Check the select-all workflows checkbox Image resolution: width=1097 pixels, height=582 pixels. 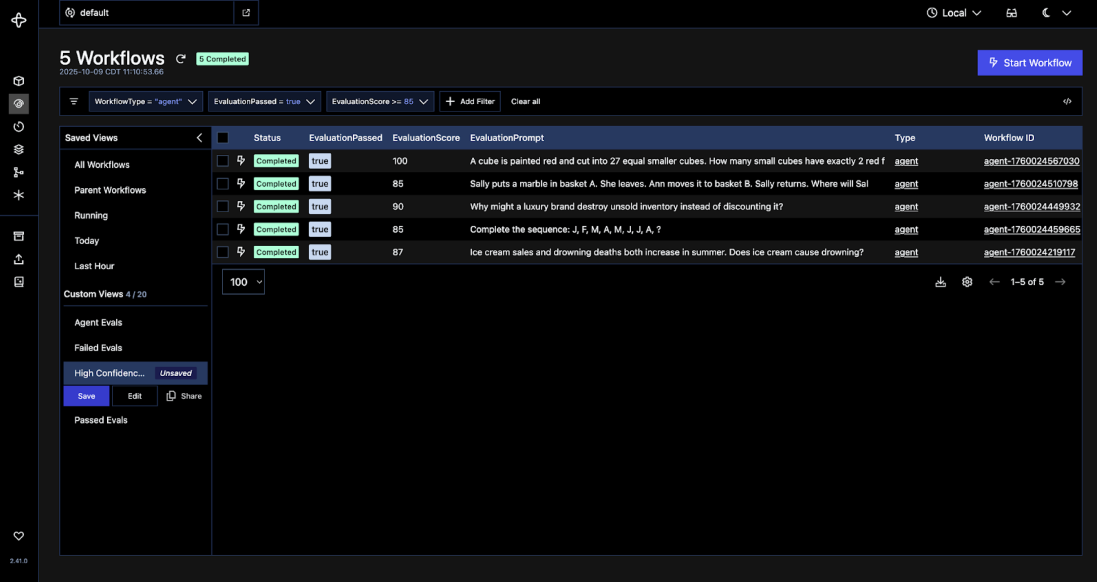pyautogui.click(x=223, y=137)
